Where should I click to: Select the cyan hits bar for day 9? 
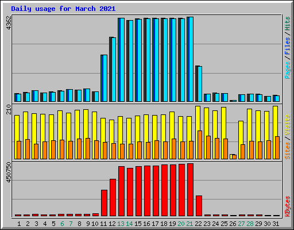click(x=88, y=95)
